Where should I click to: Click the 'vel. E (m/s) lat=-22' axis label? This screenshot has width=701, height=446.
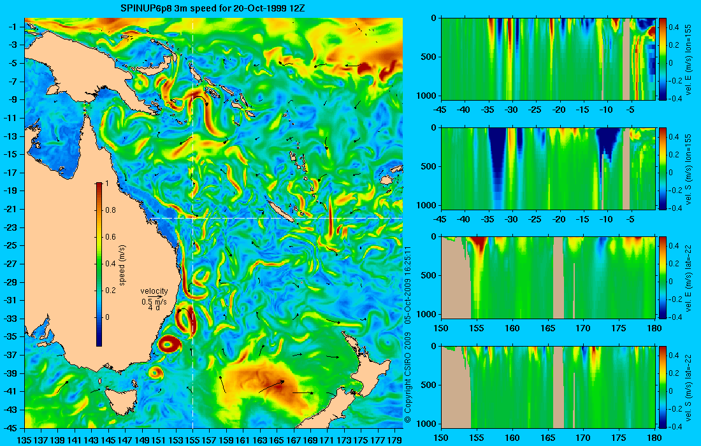click(x=689, y=278)
